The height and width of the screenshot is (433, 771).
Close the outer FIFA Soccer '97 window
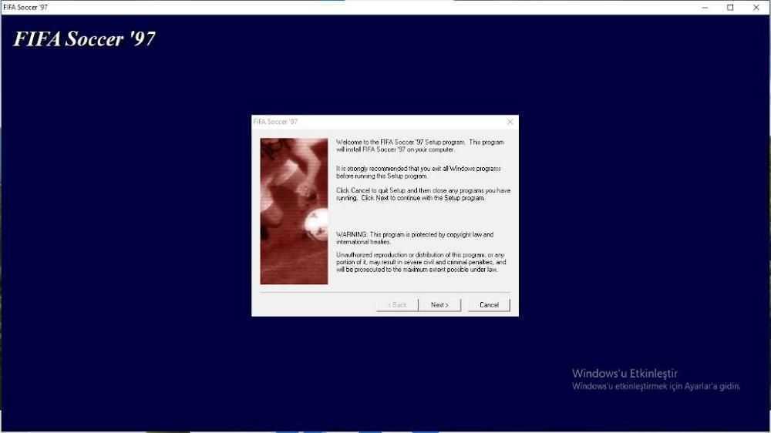click(756, 8)
